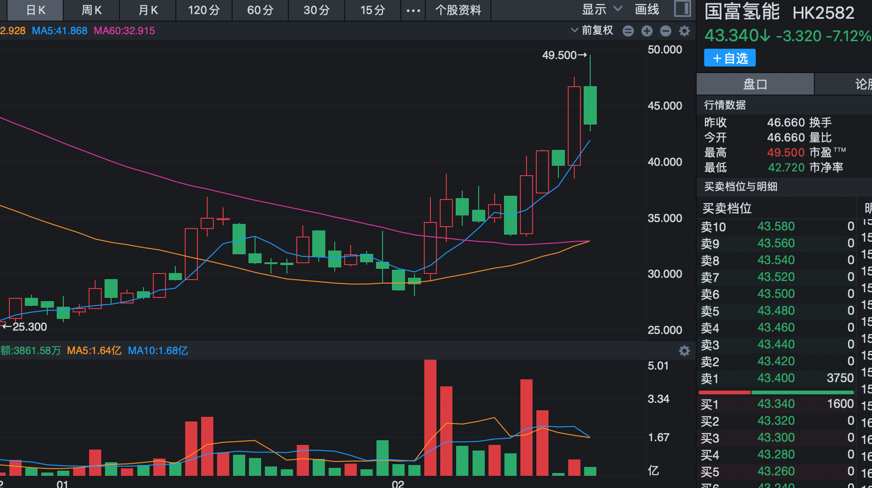The height and width of the screenshot is (488, 872).
Task: Zoom out chart with minus icon
Action: (665, 31)
